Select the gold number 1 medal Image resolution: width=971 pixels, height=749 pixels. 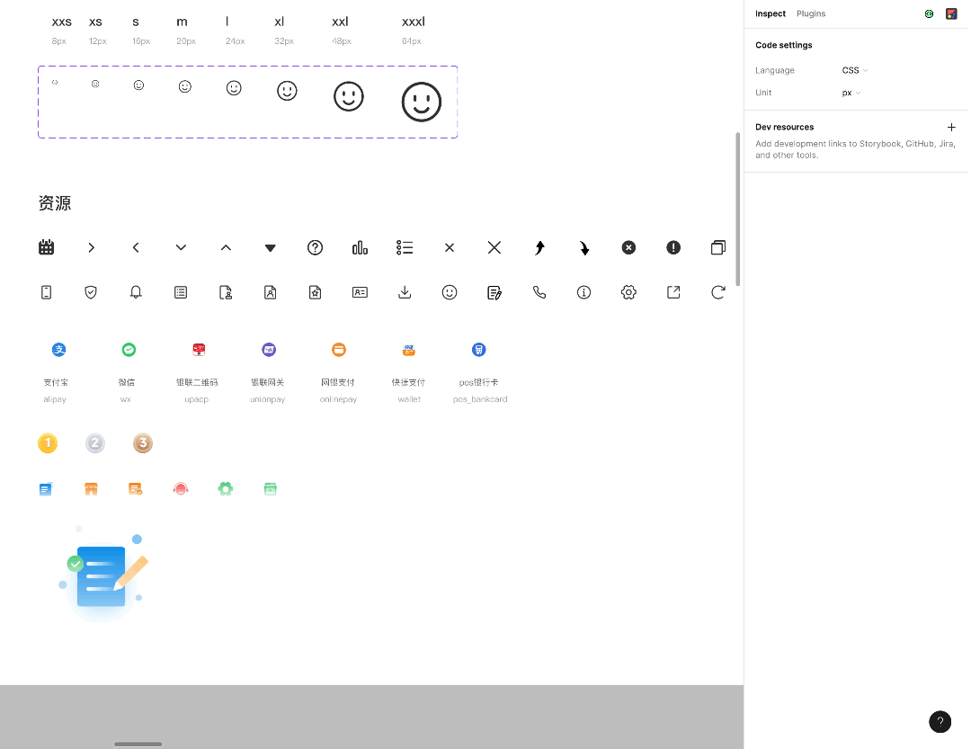click(48, 443)
